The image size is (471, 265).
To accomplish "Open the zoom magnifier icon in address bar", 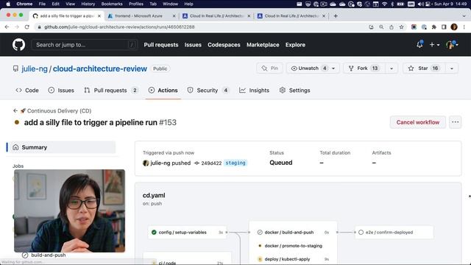I will click(381, 27).
